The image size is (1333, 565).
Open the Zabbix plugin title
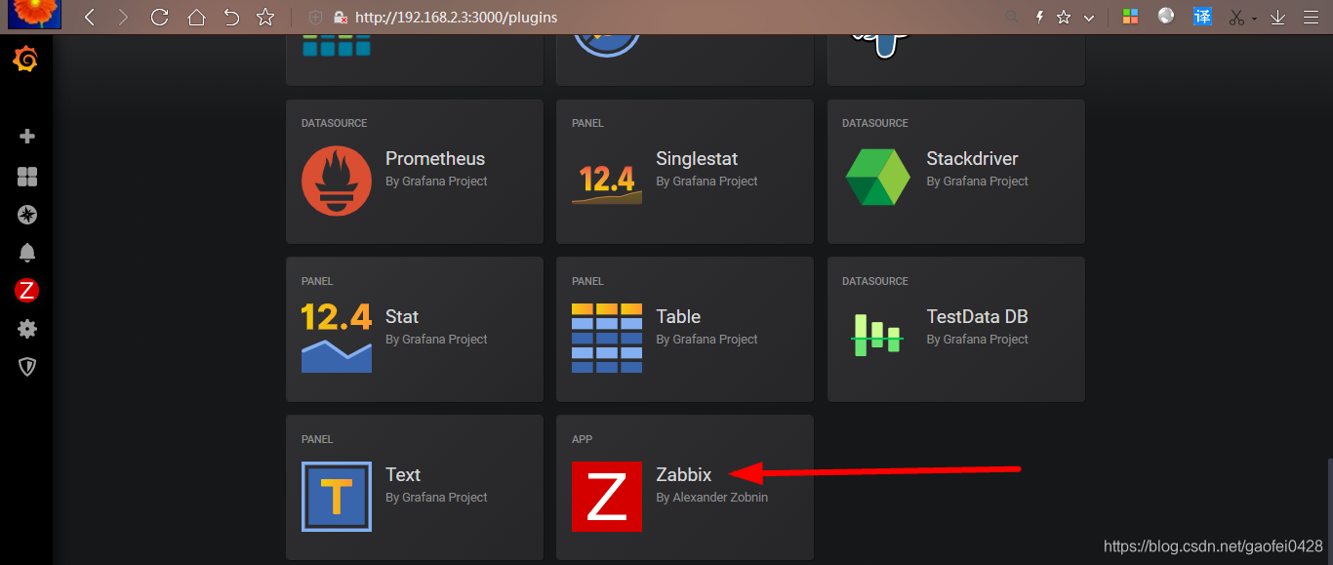click(x=684, y=475)
